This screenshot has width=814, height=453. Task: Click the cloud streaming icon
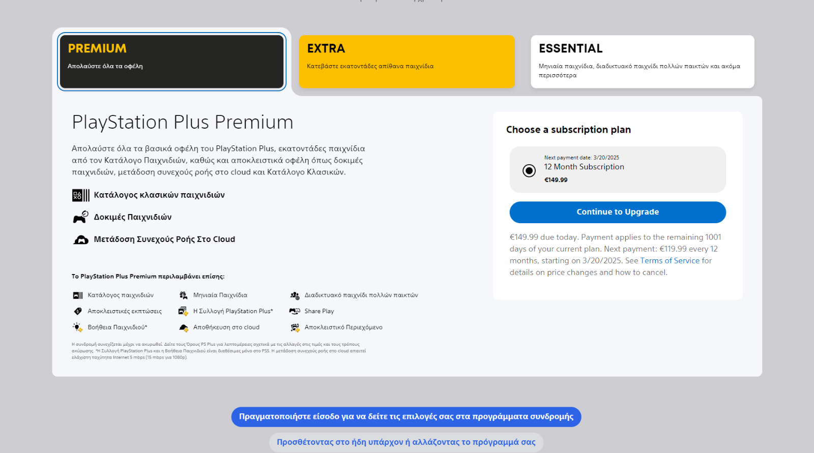tap(81, 239)
